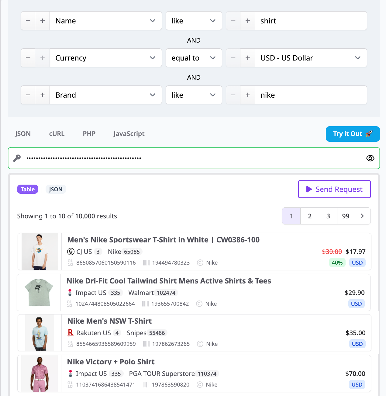Image resolution: width=386 pixels, height=396 pixels.
Task: Select results page 1
Action: pos(291,216)
